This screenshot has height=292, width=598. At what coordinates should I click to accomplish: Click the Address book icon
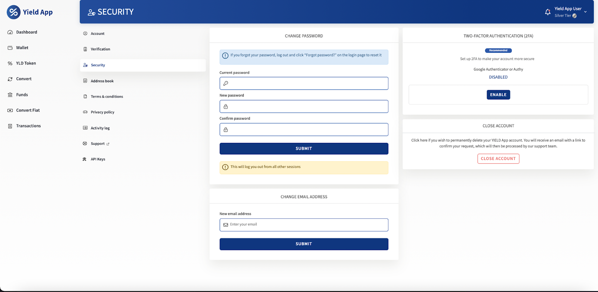point(85,81)
